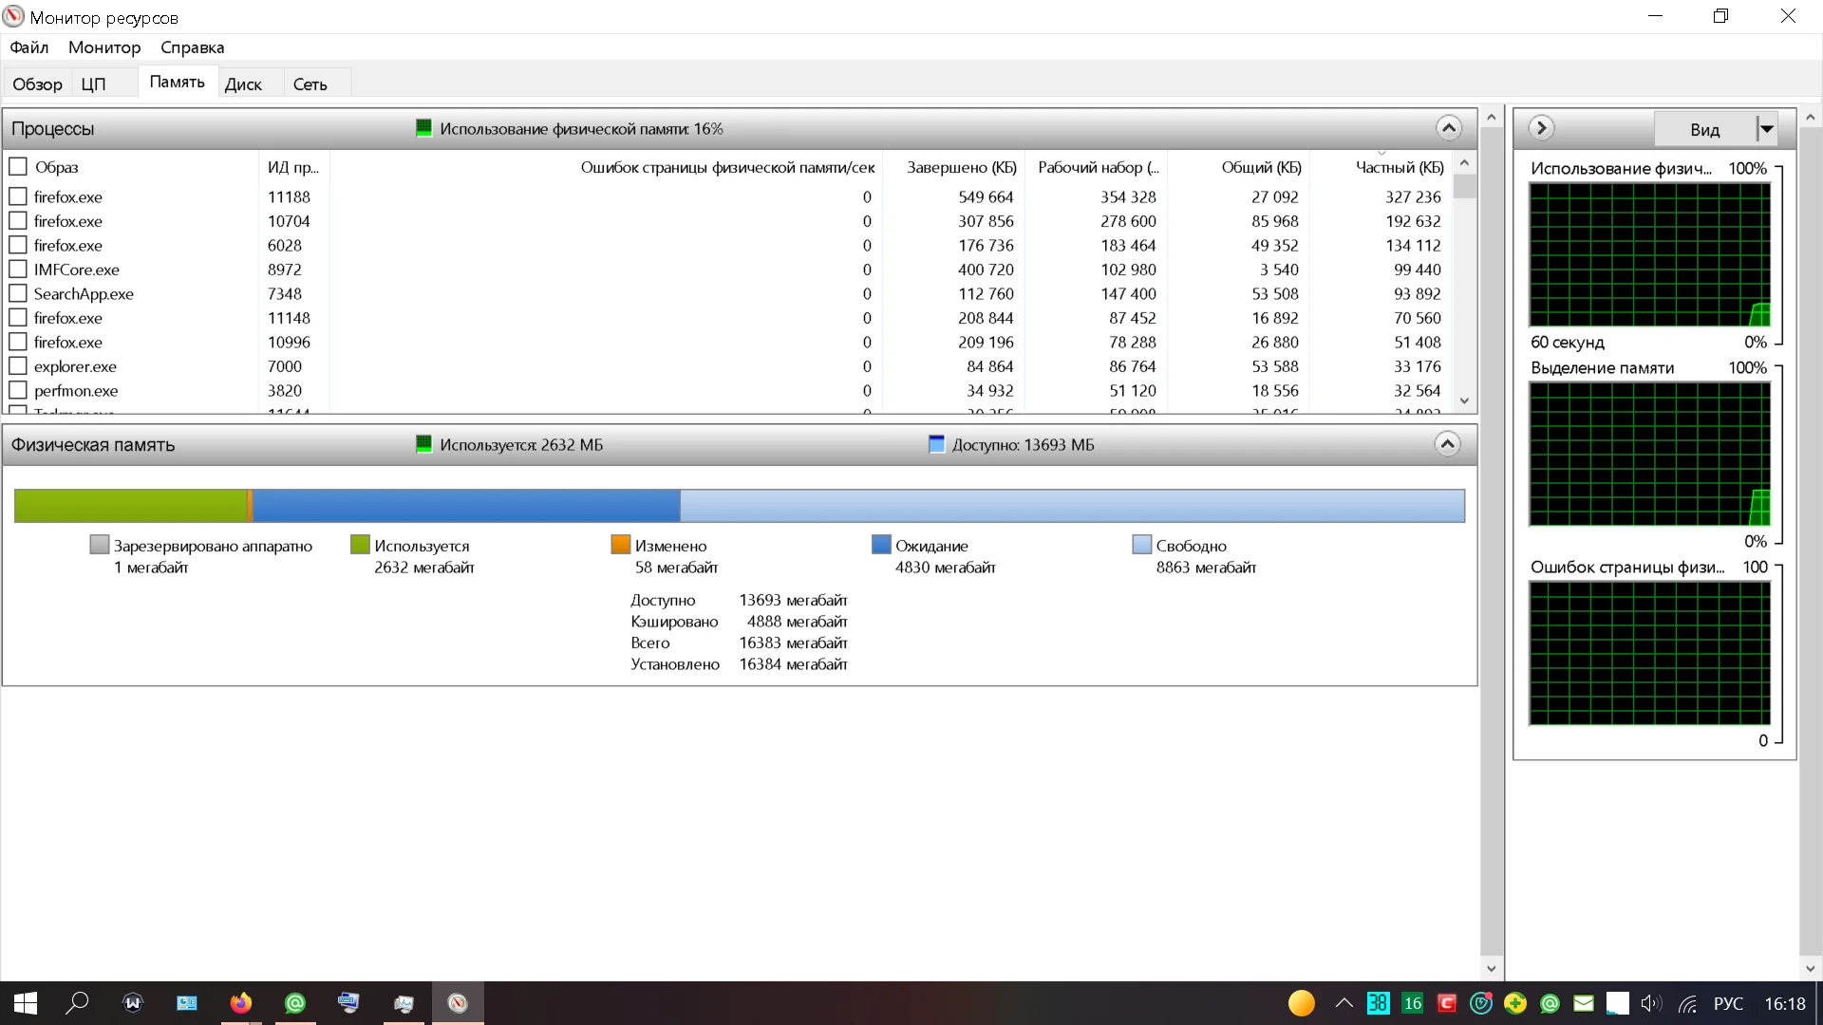This screenshot has height=1025, width=1823.
Task: Open the volume speaker tray icon
Action: (1651, 1003)
